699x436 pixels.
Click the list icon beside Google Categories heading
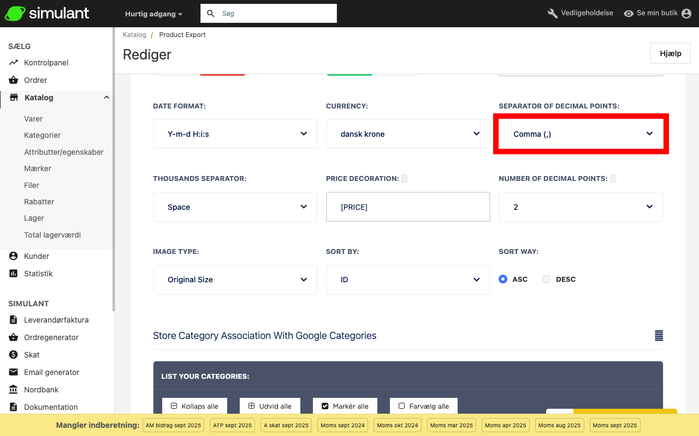(x=659, y=336)
